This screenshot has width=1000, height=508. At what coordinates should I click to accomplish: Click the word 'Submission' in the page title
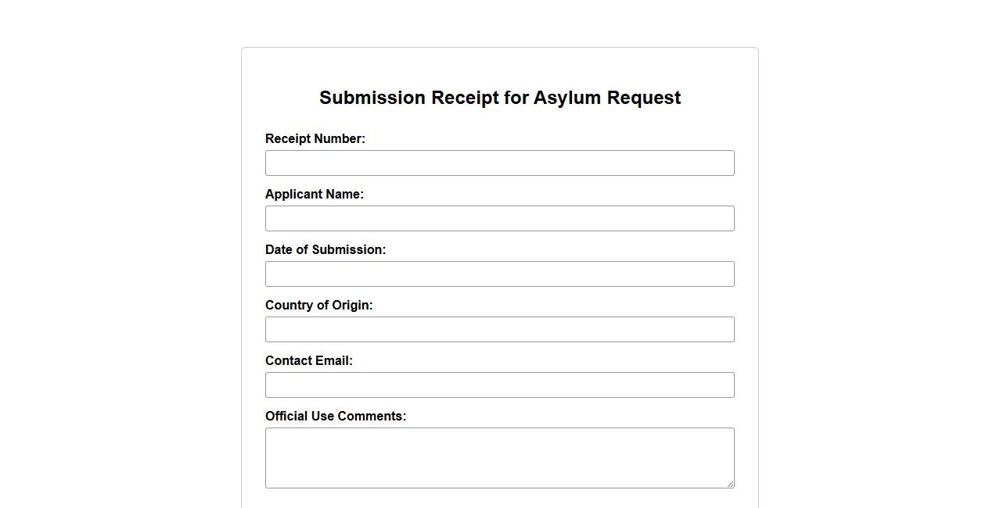[372, 98]
